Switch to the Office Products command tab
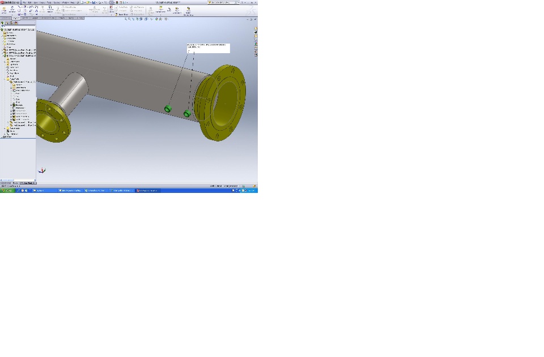The width and height of the screenshot is (544, 357). pos(48,18)
